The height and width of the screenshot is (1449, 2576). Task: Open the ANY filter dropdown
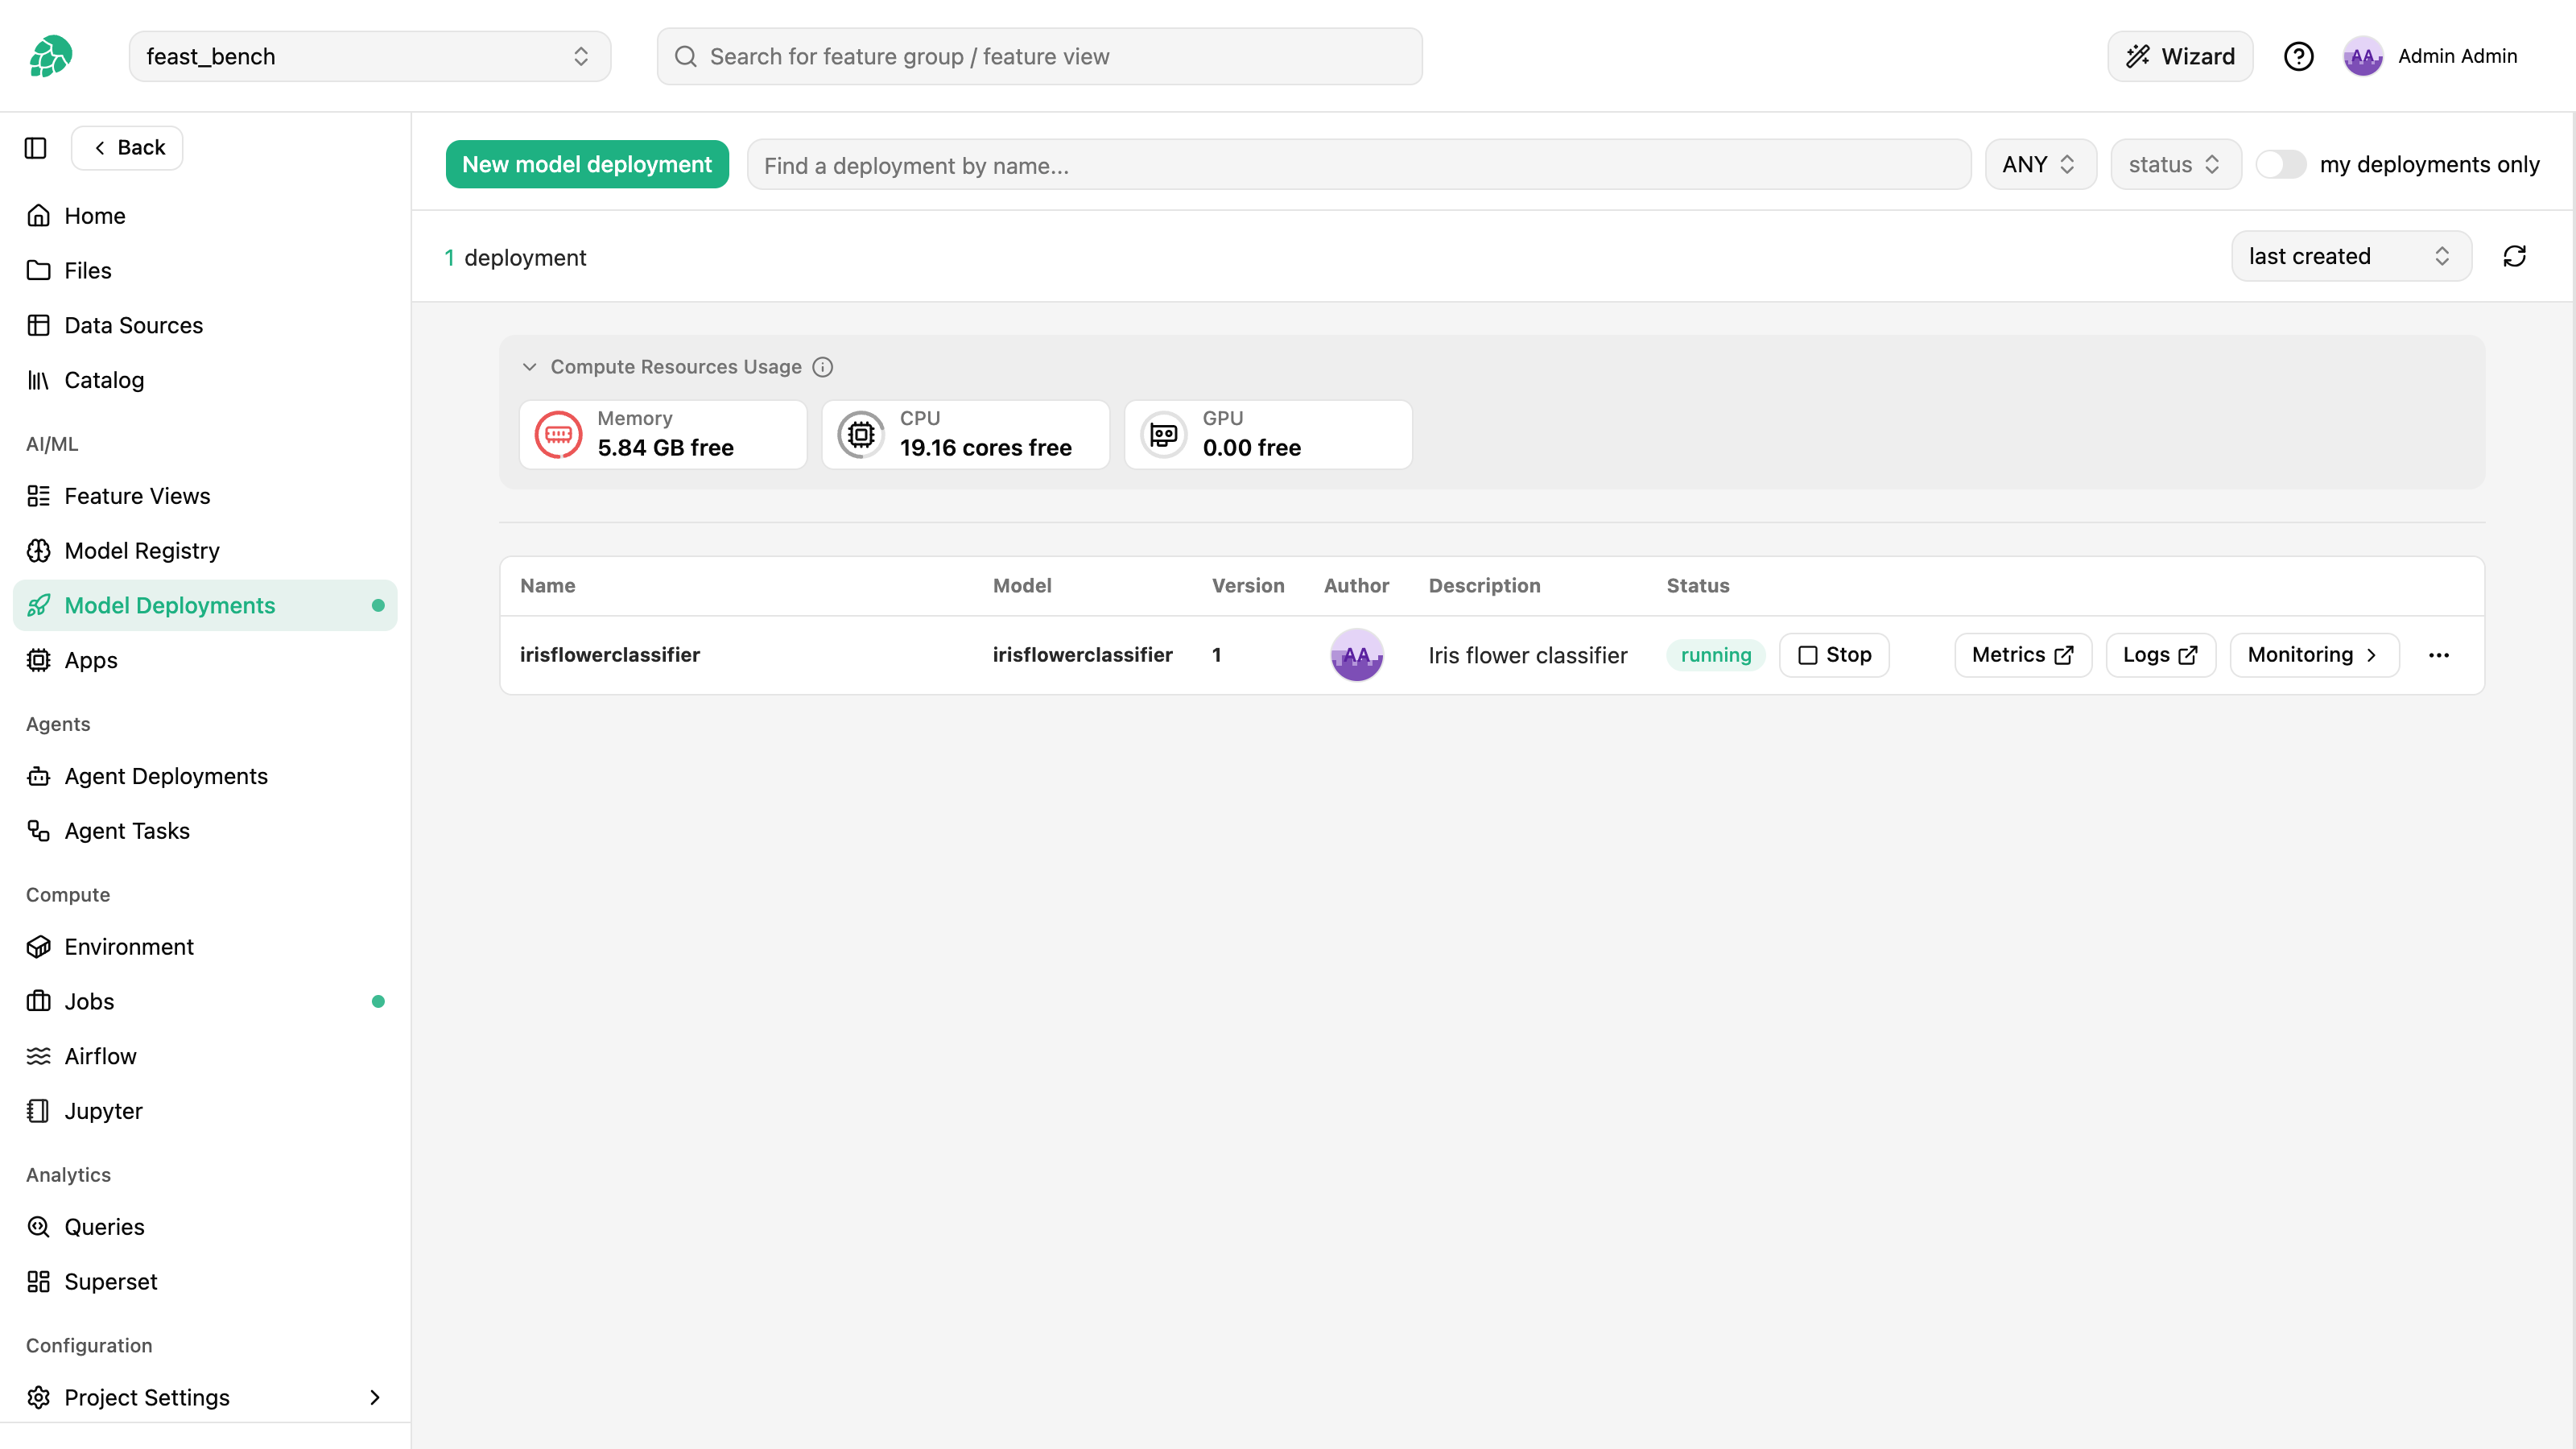(x=2040, y=164)
